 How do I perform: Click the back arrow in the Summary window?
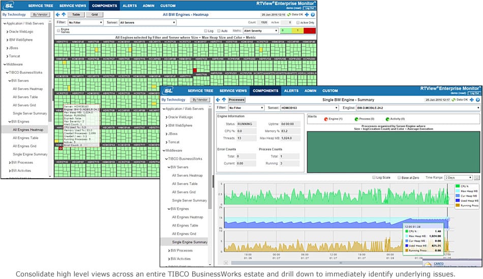[x=218, y=100]
